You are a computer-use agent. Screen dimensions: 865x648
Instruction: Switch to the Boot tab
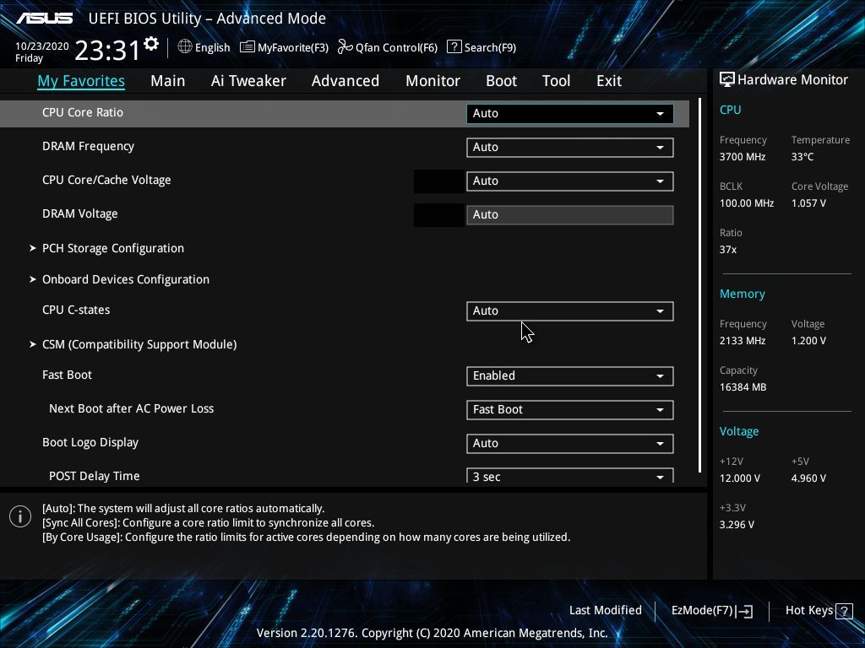501,81
